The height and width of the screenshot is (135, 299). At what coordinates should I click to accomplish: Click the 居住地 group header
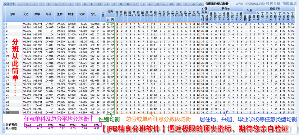226,9
